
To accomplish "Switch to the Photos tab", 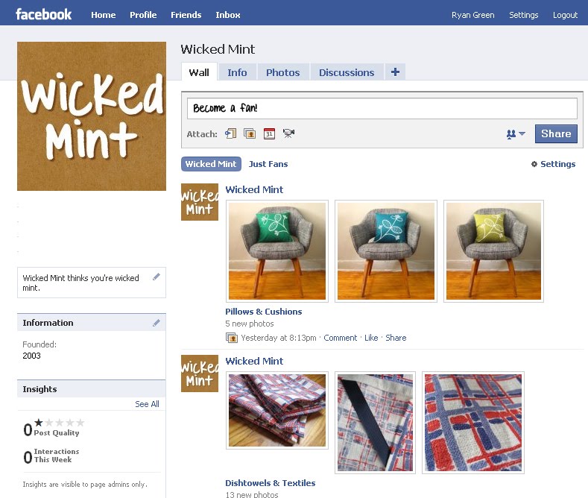I will 283,72.
